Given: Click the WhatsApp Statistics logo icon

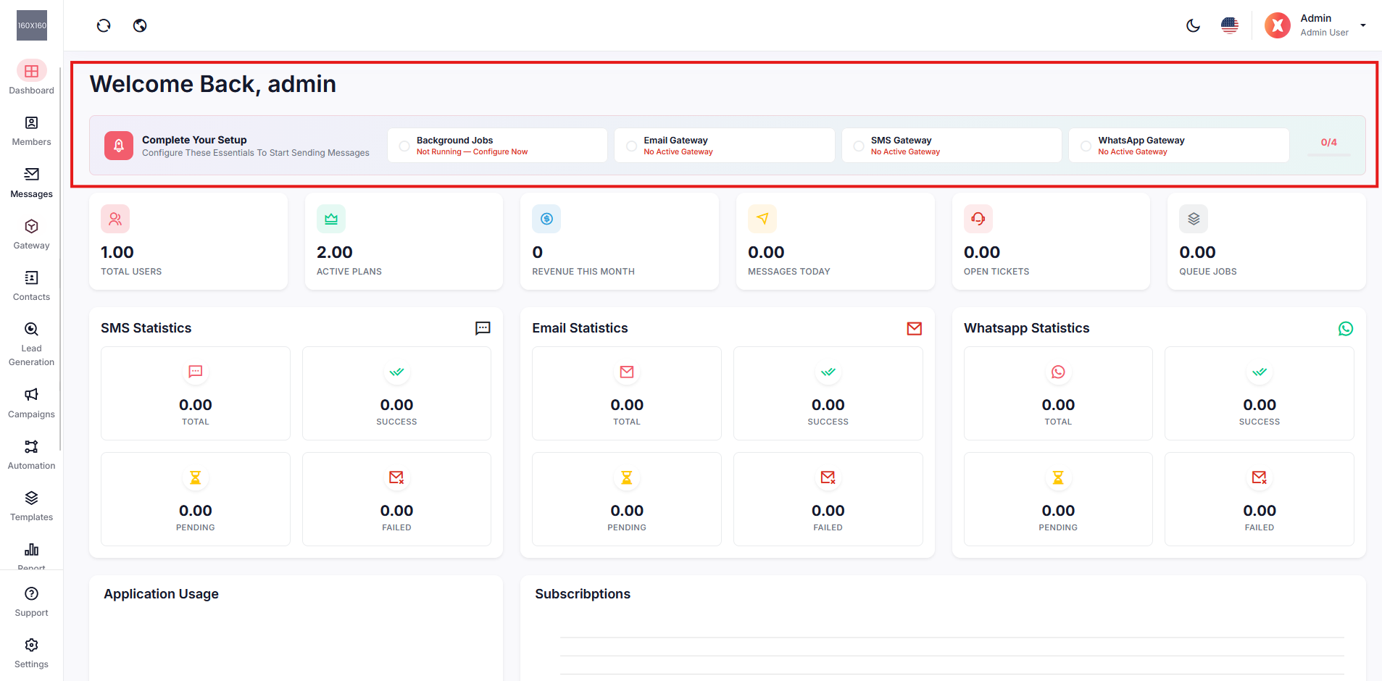Looking at the screenshot, I should (x=1345, y=328).
